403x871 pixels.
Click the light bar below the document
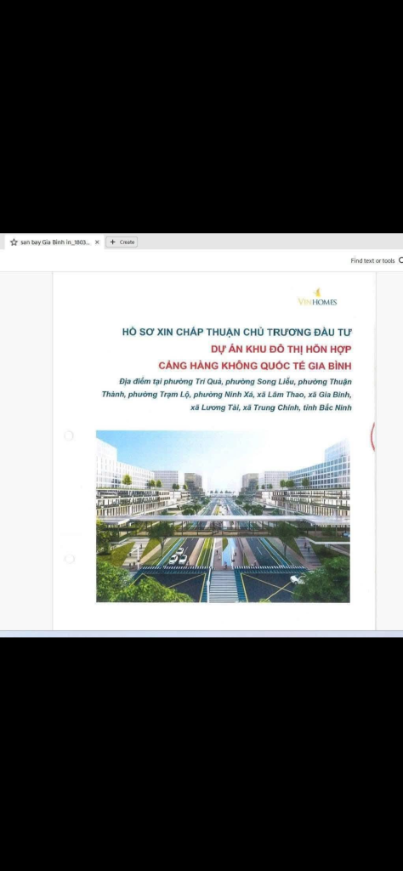201,634
